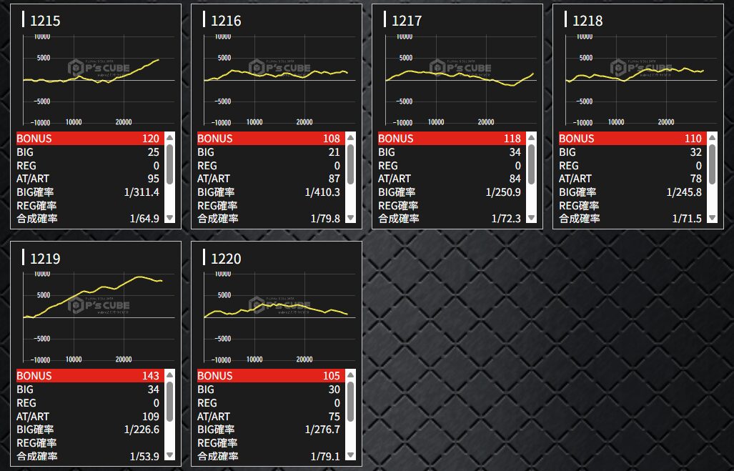Click BIG確率 value 1/276.7

click(322, 430)
